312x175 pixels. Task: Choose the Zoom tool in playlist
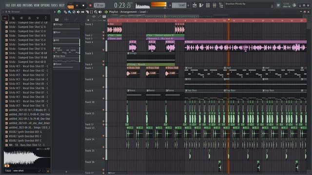pos(96,12)
